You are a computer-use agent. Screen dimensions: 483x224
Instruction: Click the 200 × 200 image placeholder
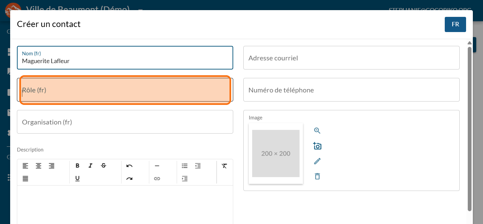click(x=276, y=153)
